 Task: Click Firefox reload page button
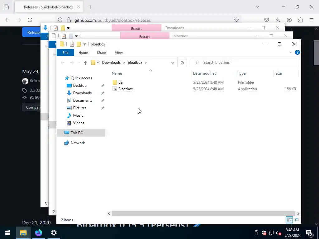[x=30, y=20]
